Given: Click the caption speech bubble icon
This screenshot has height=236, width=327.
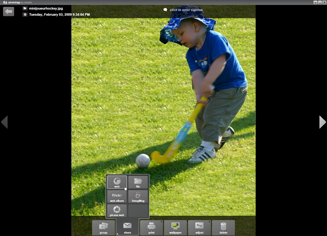Looking at the screenshot, I should pyautogui.click(x=165, y=10).
